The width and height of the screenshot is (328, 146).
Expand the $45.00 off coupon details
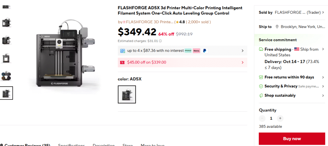pyautogui.click(x=242, y=62)
